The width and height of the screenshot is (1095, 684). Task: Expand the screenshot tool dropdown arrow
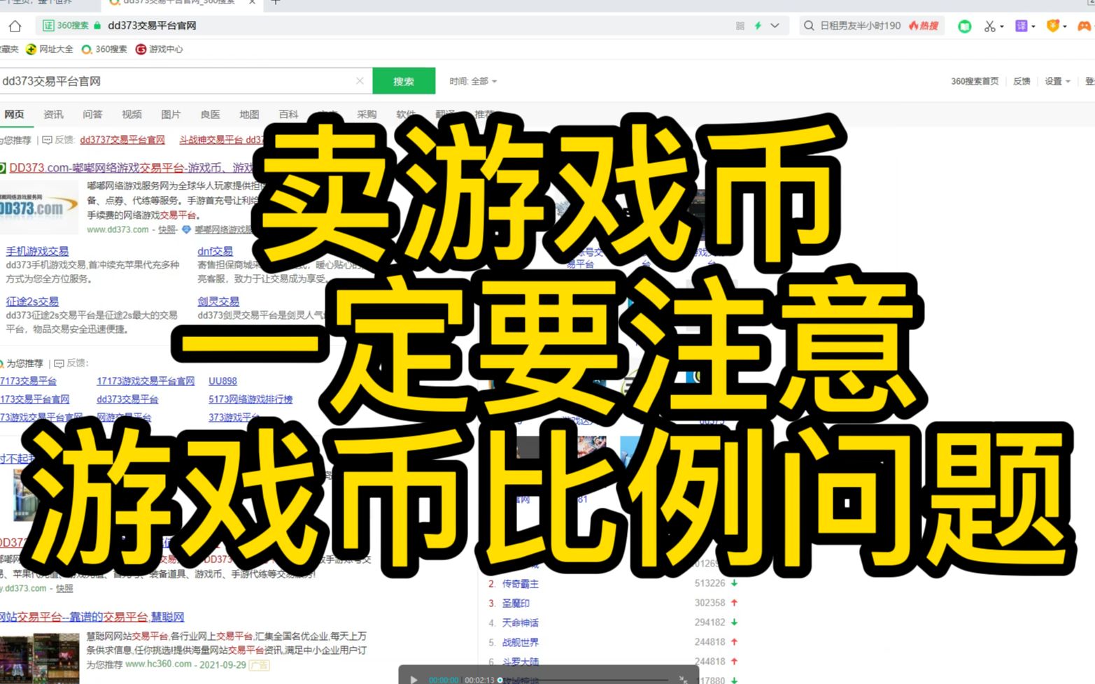pyautogui.click(x=1002, y=27)
